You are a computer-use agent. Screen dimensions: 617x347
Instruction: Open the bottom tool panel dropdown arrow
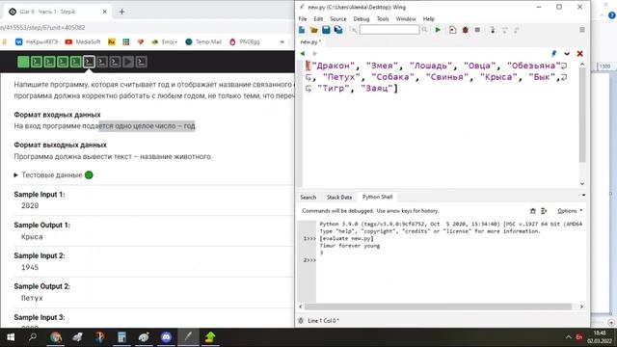point(583,195)
